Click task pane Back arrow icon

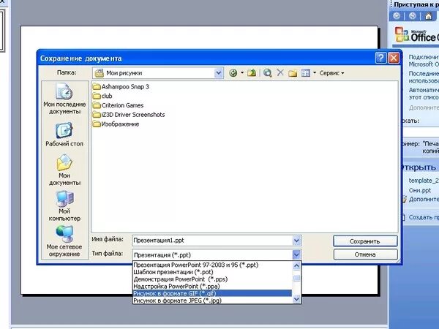397,16
